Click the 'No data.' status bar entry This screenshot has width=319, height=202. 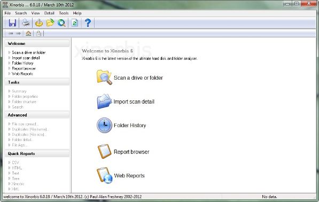click(x=269, y=197)
